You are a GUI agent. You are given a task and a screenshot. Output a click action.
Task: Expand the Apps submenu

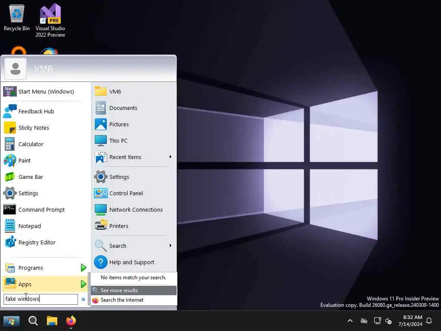[45, 284]
